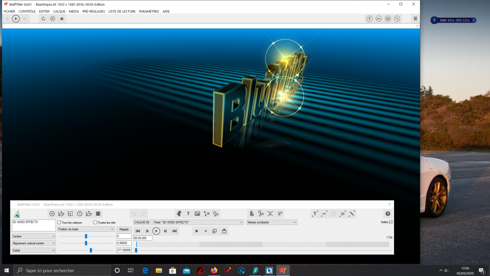Screen dimensions: 490x276
Task: Open the hamburger menu at top right
Action: pos(415,19)
